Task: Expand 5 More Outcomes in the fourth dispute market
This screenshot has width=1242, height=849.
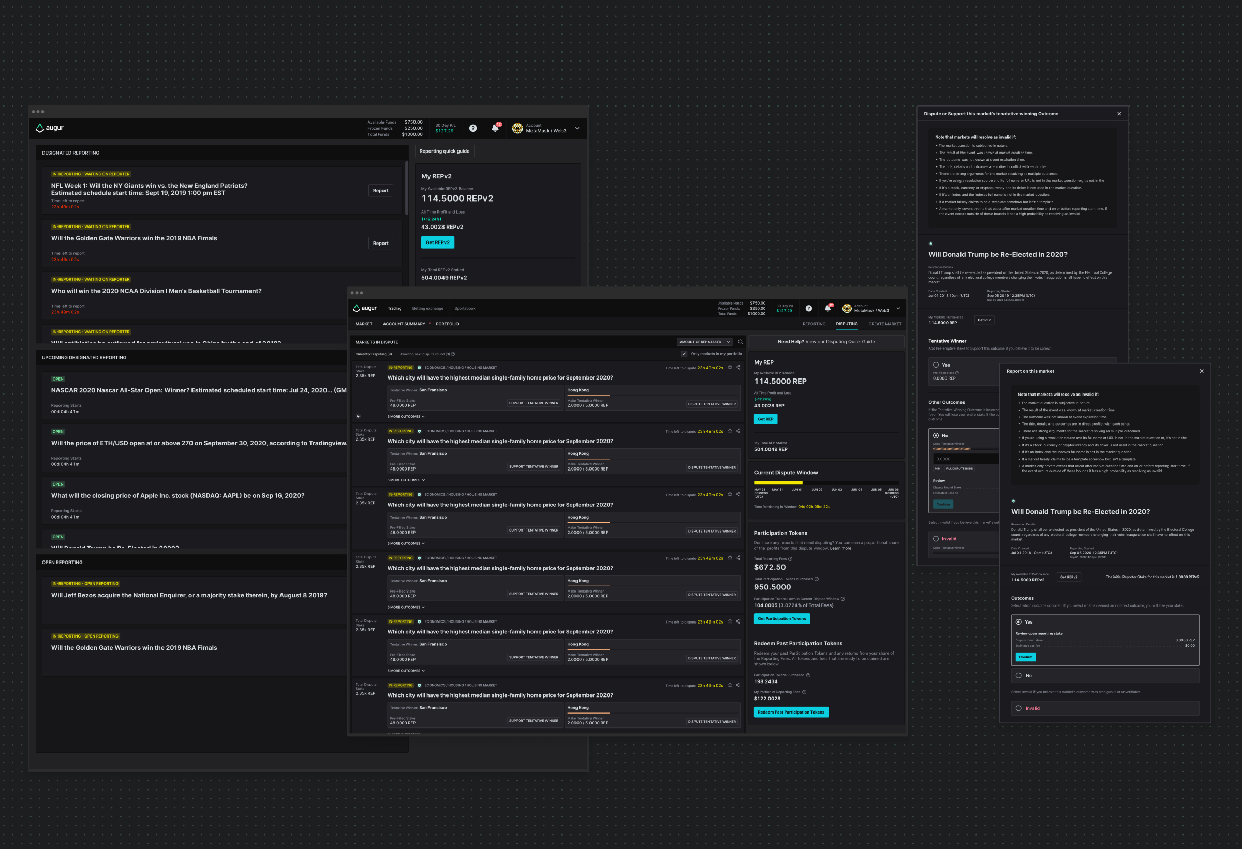Action: point(406,607)
